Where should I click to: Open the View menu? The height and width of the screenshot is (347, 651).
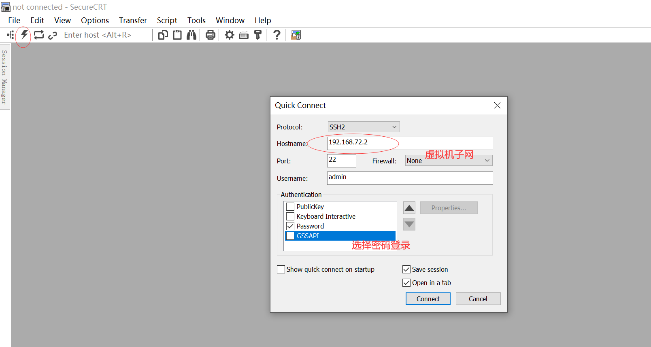[x=62, y=20]
